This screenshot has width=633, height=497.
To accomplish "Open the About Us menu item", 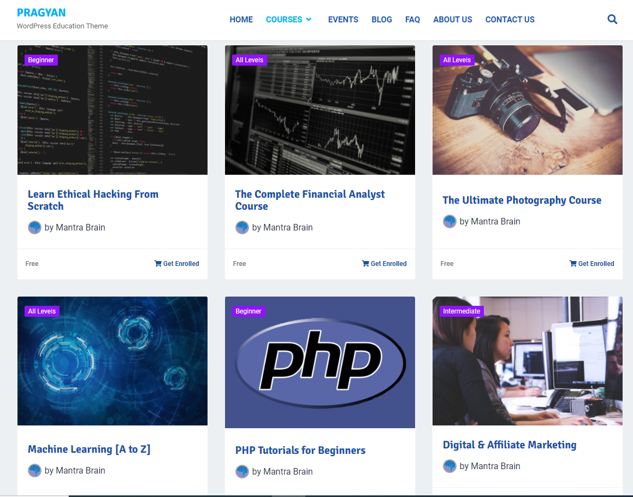I will [453, 19].
